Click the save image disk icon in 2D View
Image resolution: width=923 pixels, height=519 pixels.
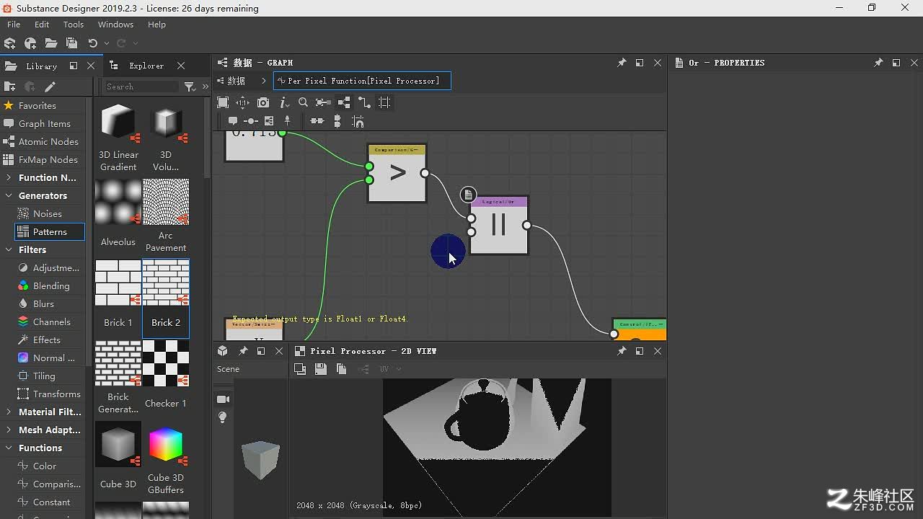[x=321, y=369]
